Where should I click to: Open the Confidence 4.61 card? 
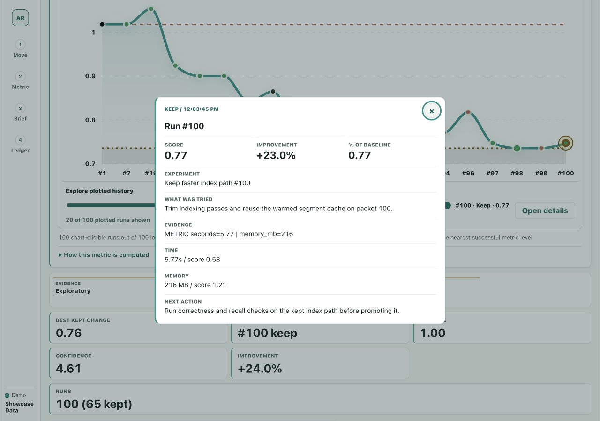coord(138,363)
